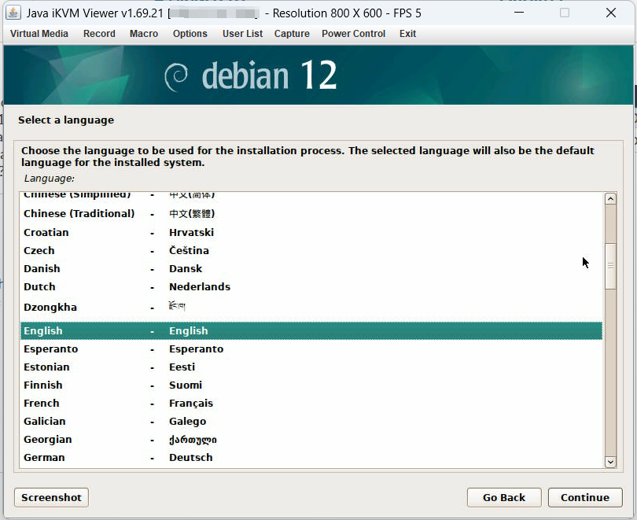Click the Continue button
Screen dimensions: 637x520
pyautogui.click(x=585, y=498)
